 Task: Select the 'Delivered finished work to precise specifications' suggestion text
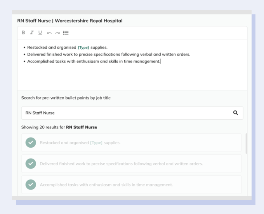[121, 164]
